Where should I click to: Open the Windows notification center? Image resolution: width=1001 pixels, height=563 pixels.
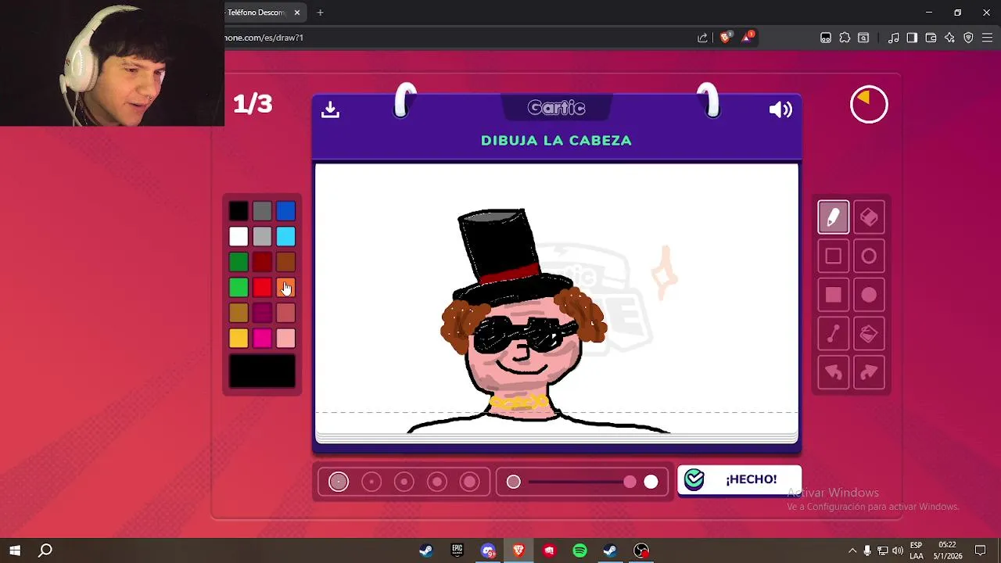click(980, 550)
